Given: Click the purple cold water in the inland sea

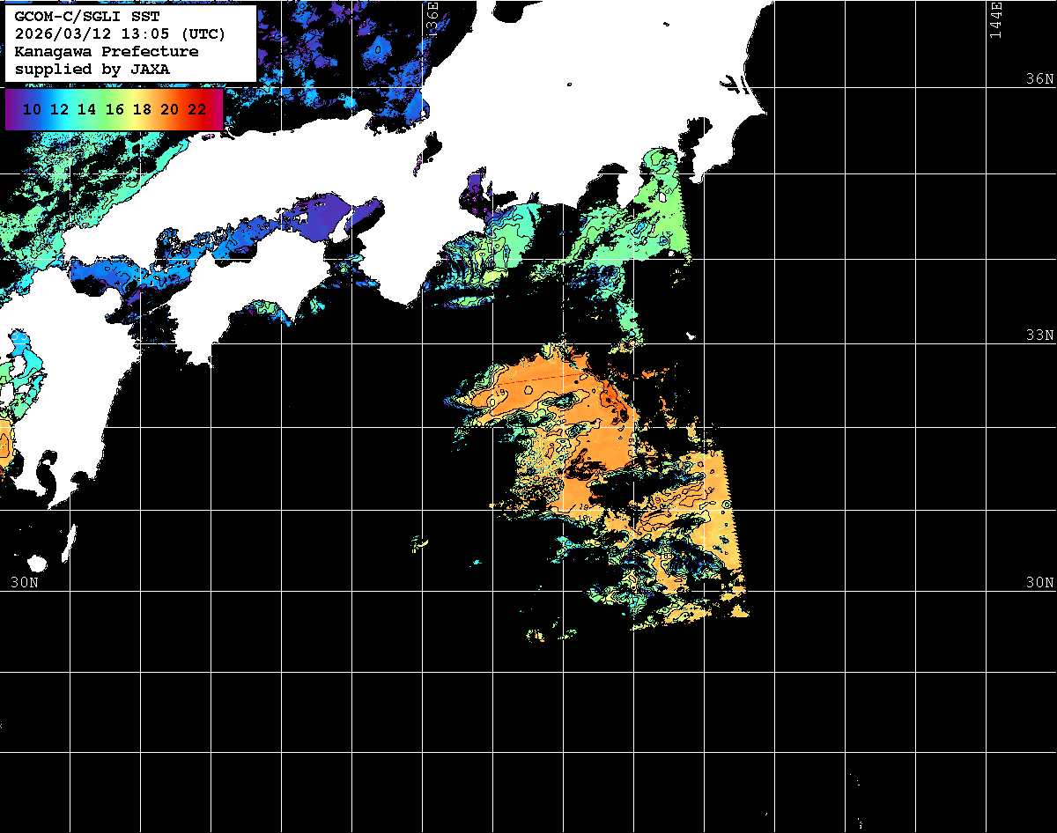Looking at the screenshot, I should point(322,217).
